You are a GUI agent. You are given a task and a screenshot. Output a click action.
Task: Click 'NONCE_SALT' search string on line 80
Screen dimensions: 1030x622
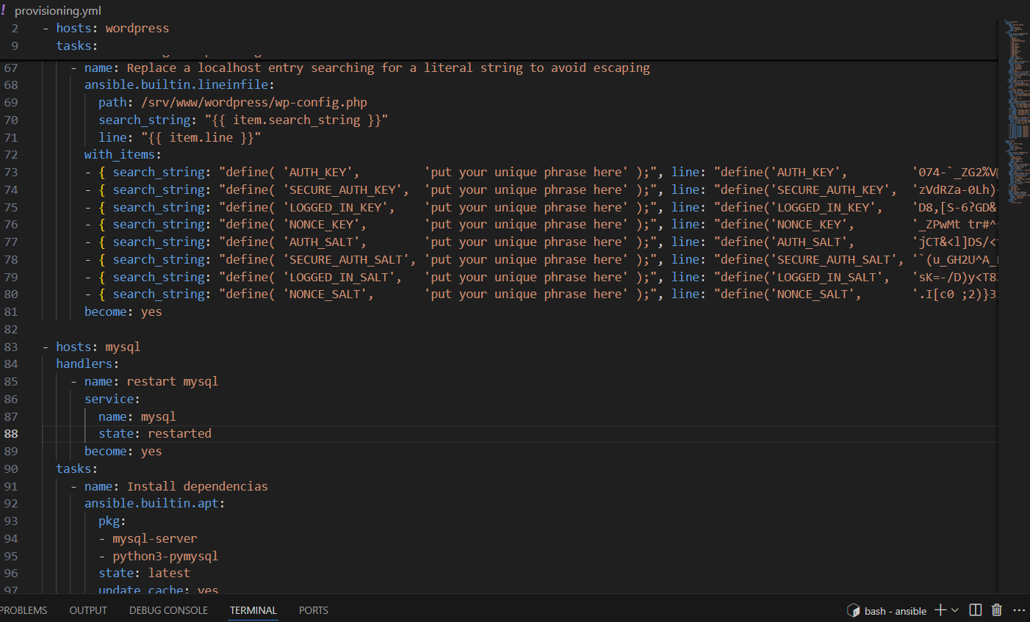click(328, 294)
